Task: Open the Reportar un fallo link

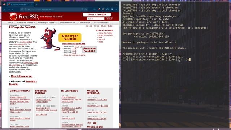Action: [106, 35]
